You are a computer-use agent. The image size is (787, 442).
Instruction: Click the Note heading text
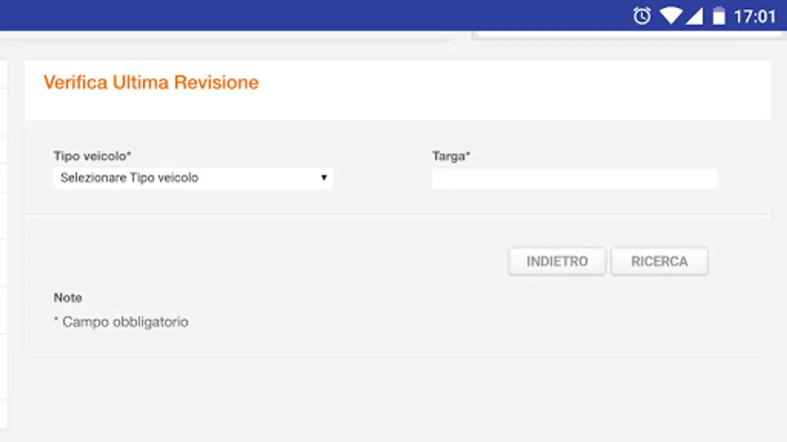(68, 298)
